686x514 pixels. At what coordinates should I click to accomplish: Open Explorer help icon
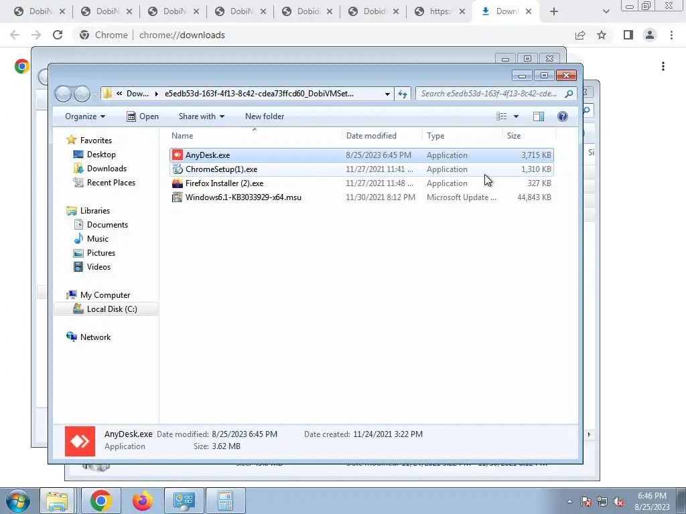(563, 116)
